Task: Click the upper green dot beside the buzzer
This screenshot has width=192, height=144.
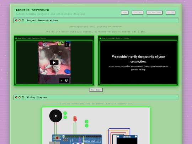Action: pyautogui.click(x=65, y=113)
